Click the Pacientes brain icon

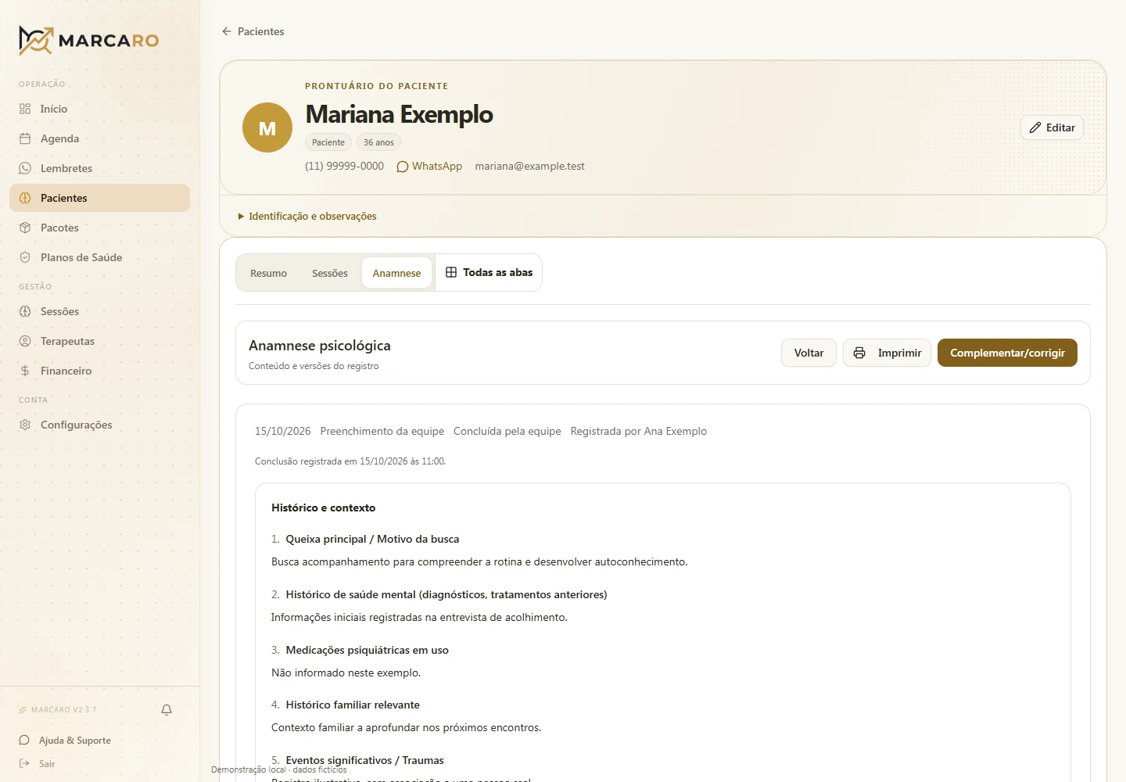(25, 198)
